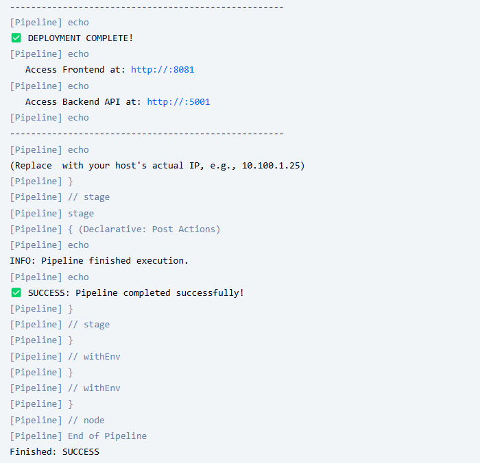Click 'Pipeline completed successfully!' message text
This screenshot has height=463, width=480.
pyautogui.click(x=159, y=293)
